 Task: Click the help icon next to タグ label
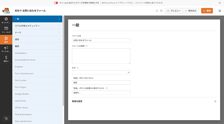[78, 68]
